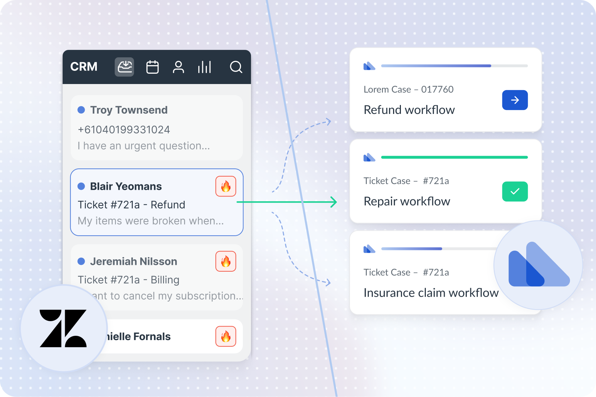Click the CRM title in the header
Screen dimensions: 596x397
[x=84, y=67]
